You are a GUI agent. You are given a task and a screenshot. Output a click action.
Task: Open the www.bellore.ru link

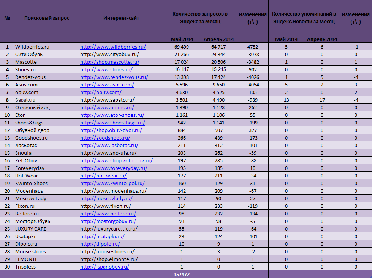pyautogui.click(x=108, y=214)
